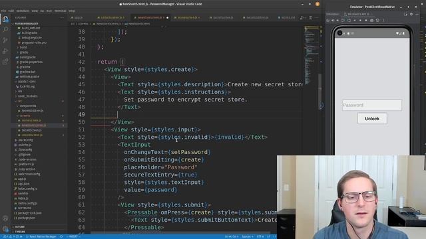Image resolution: width=426 pixels, height=239 pixels.
Task: Expand the Timeline section
Action: 19,232
